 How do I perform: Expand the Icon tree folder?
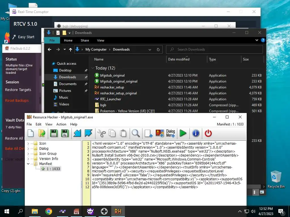tap(28, 143)
